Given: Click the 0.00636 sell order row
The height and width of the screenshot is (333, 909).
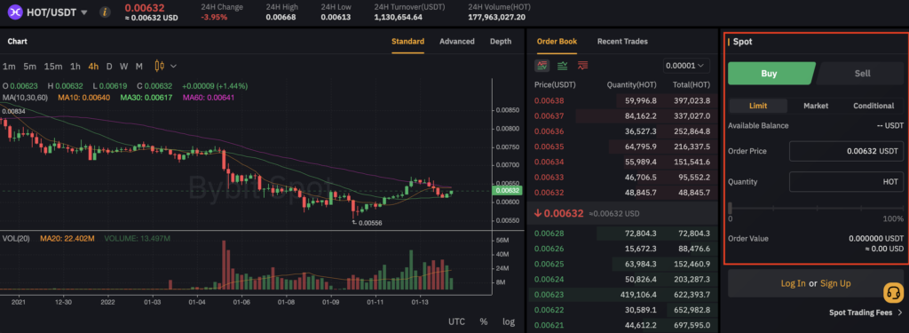Looking at the screenshot, I should click(x=622, y=131).
